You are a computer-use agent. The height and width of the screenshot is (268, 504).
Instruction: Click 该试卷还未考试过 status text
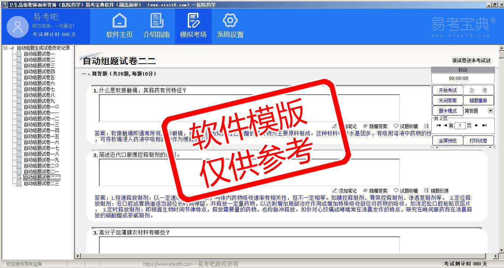coord(472,60)
